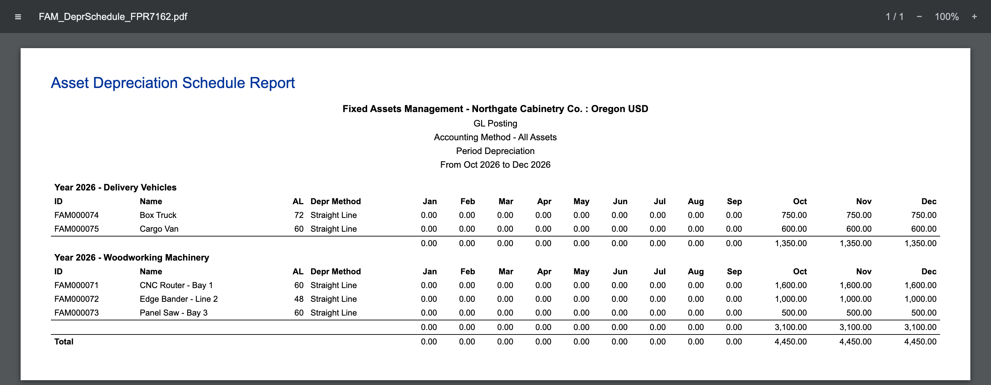Click the Panel Saw Dec value 500.00

click(924, 313)
